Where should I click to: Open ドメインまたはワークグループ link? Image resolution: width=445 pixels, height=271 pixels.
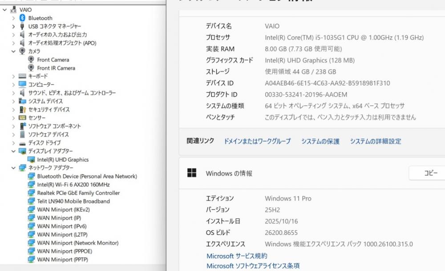257,141
